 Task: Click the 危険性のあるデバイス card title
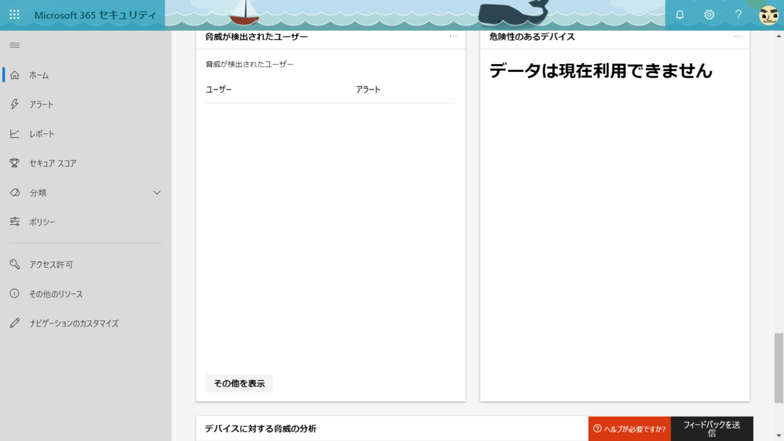(x=532, y=37)
